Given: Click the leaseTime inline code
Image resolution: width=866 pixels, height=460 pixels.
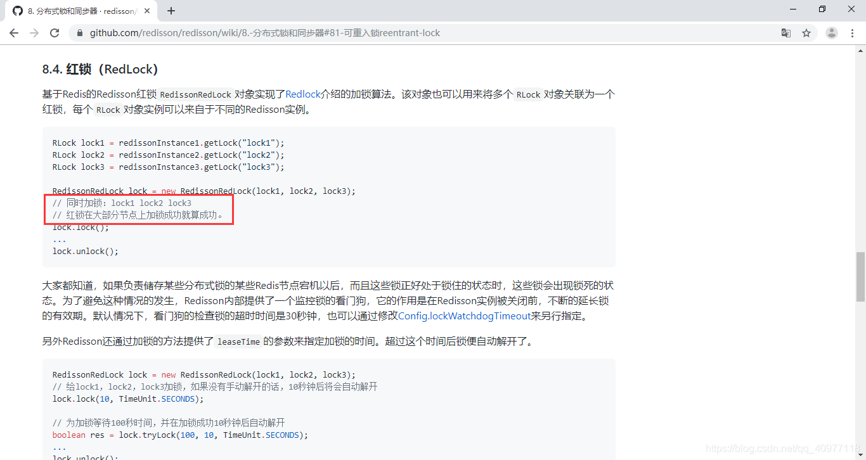Looking at the screenshot, I should coord(238,342).
